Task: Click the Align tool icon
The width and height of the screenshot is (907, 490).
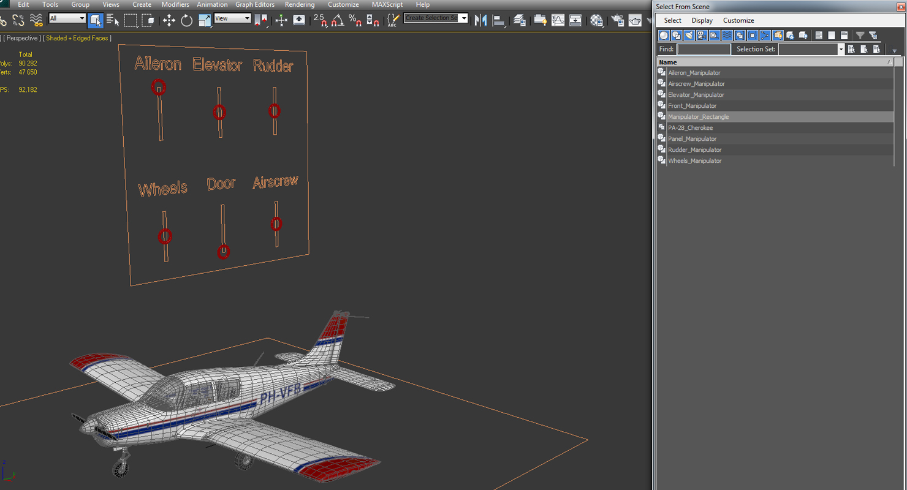Action: 498,20
